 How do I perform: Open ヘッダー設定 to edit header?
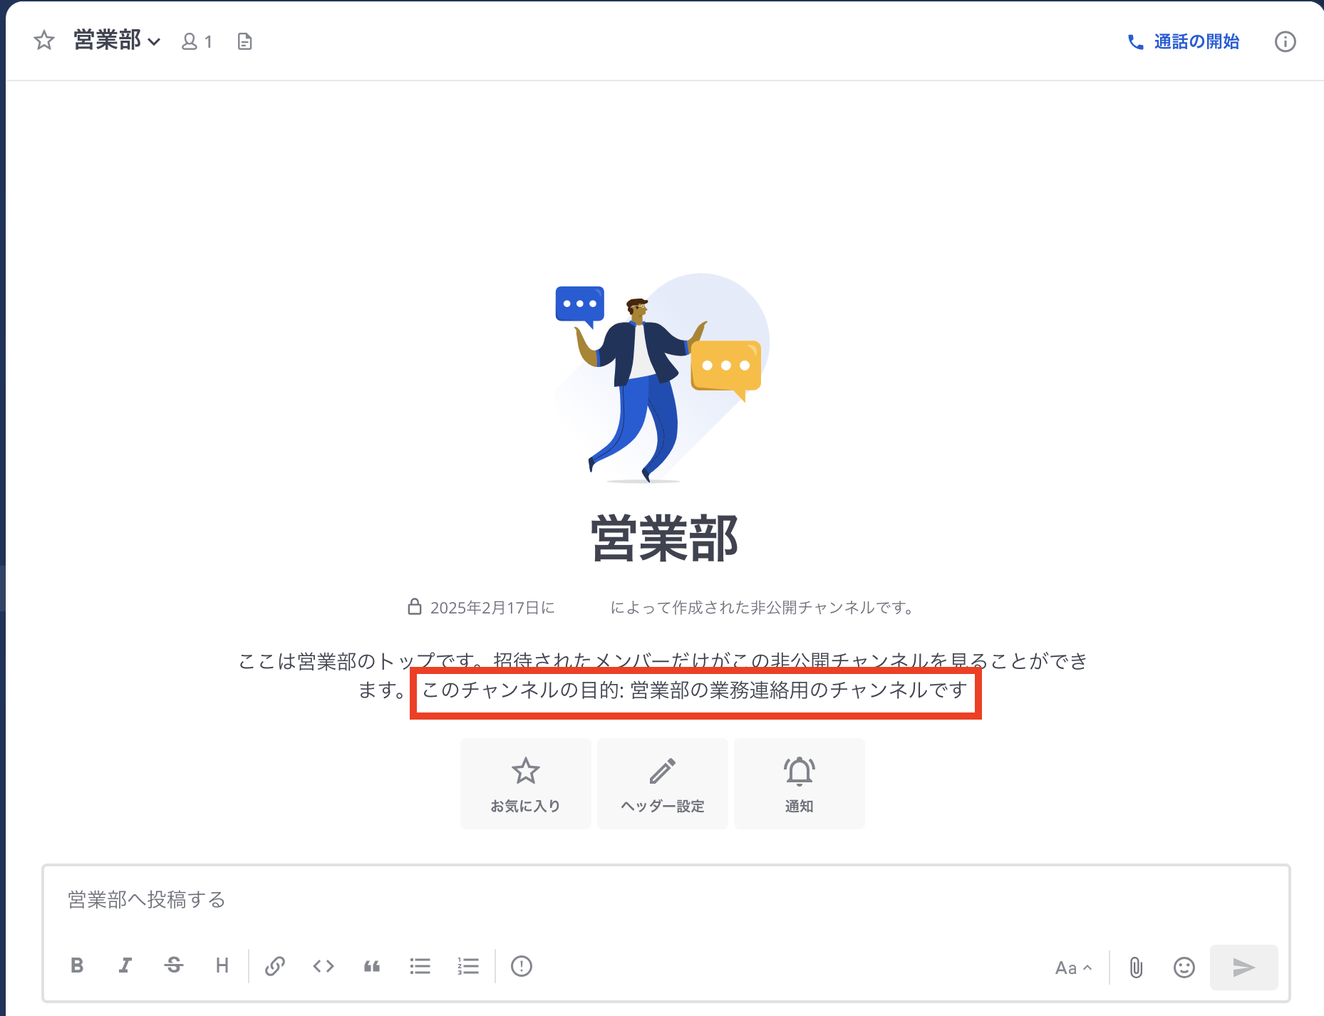(662, 783)
